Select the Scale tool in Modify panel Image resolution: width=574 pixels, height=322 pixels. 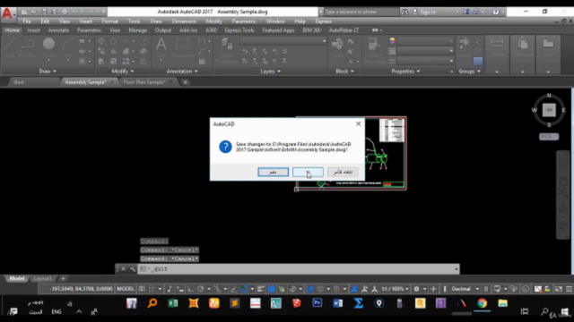114,62
